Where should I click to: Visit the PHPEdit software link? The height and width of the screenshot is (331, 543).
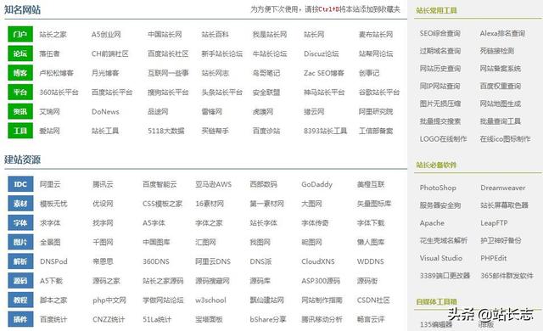click(x=494, y=258)
